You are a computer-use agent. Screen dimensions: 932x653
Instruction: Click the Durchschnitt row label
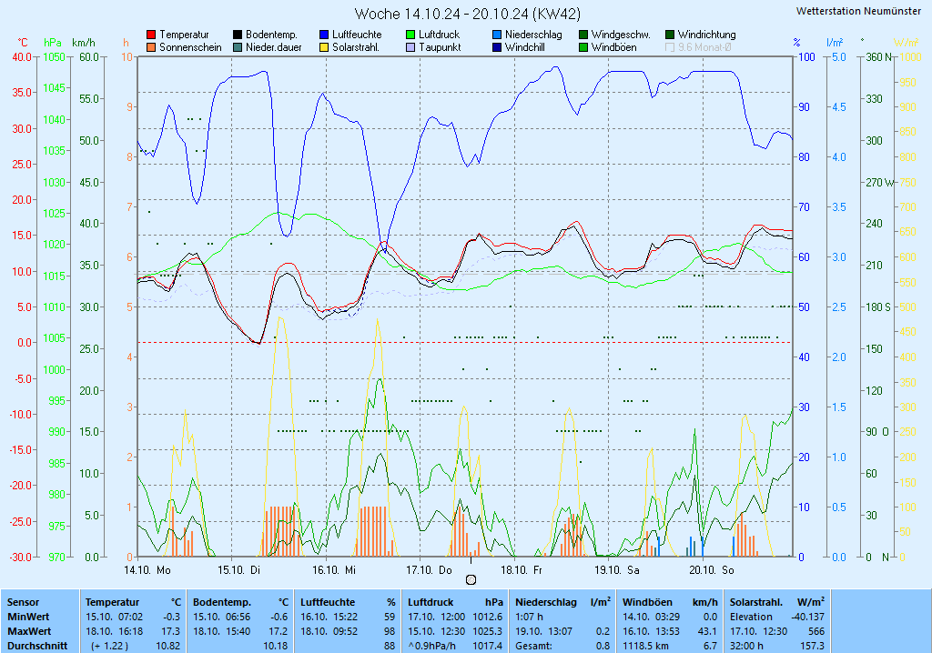click(x=37, y=646)
